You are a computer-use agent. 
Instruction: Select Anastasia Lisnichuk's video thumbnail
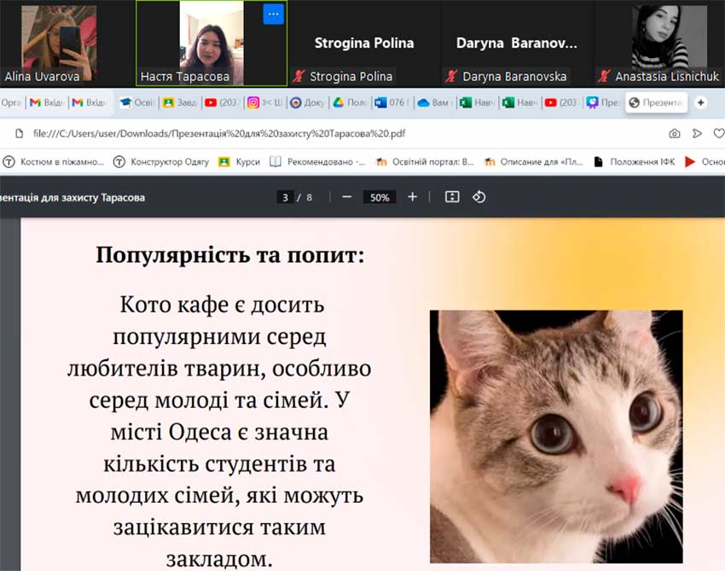[x=659, y=38]
